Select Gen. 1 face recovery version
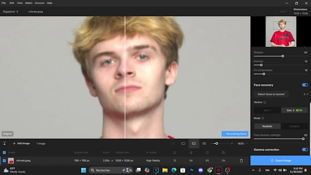The width and height of the screenshot is (311, 175). [x=268, y=110]
